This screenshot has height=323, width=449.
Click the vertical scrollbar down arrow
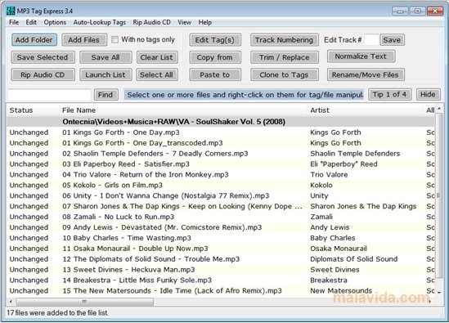click(439, 293)
